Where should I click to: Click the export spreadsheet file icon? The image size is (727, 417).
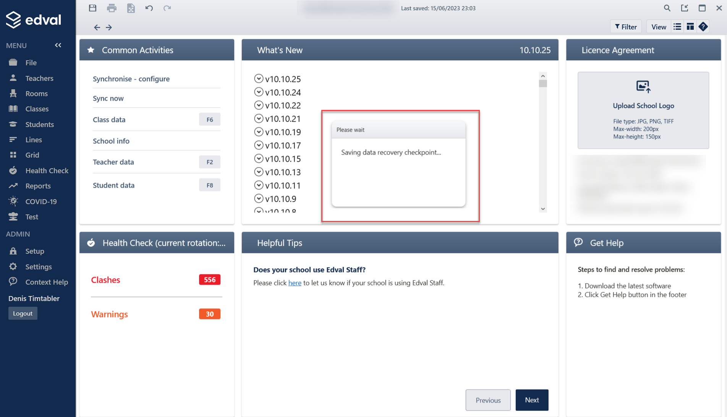[x=131, y=8]
